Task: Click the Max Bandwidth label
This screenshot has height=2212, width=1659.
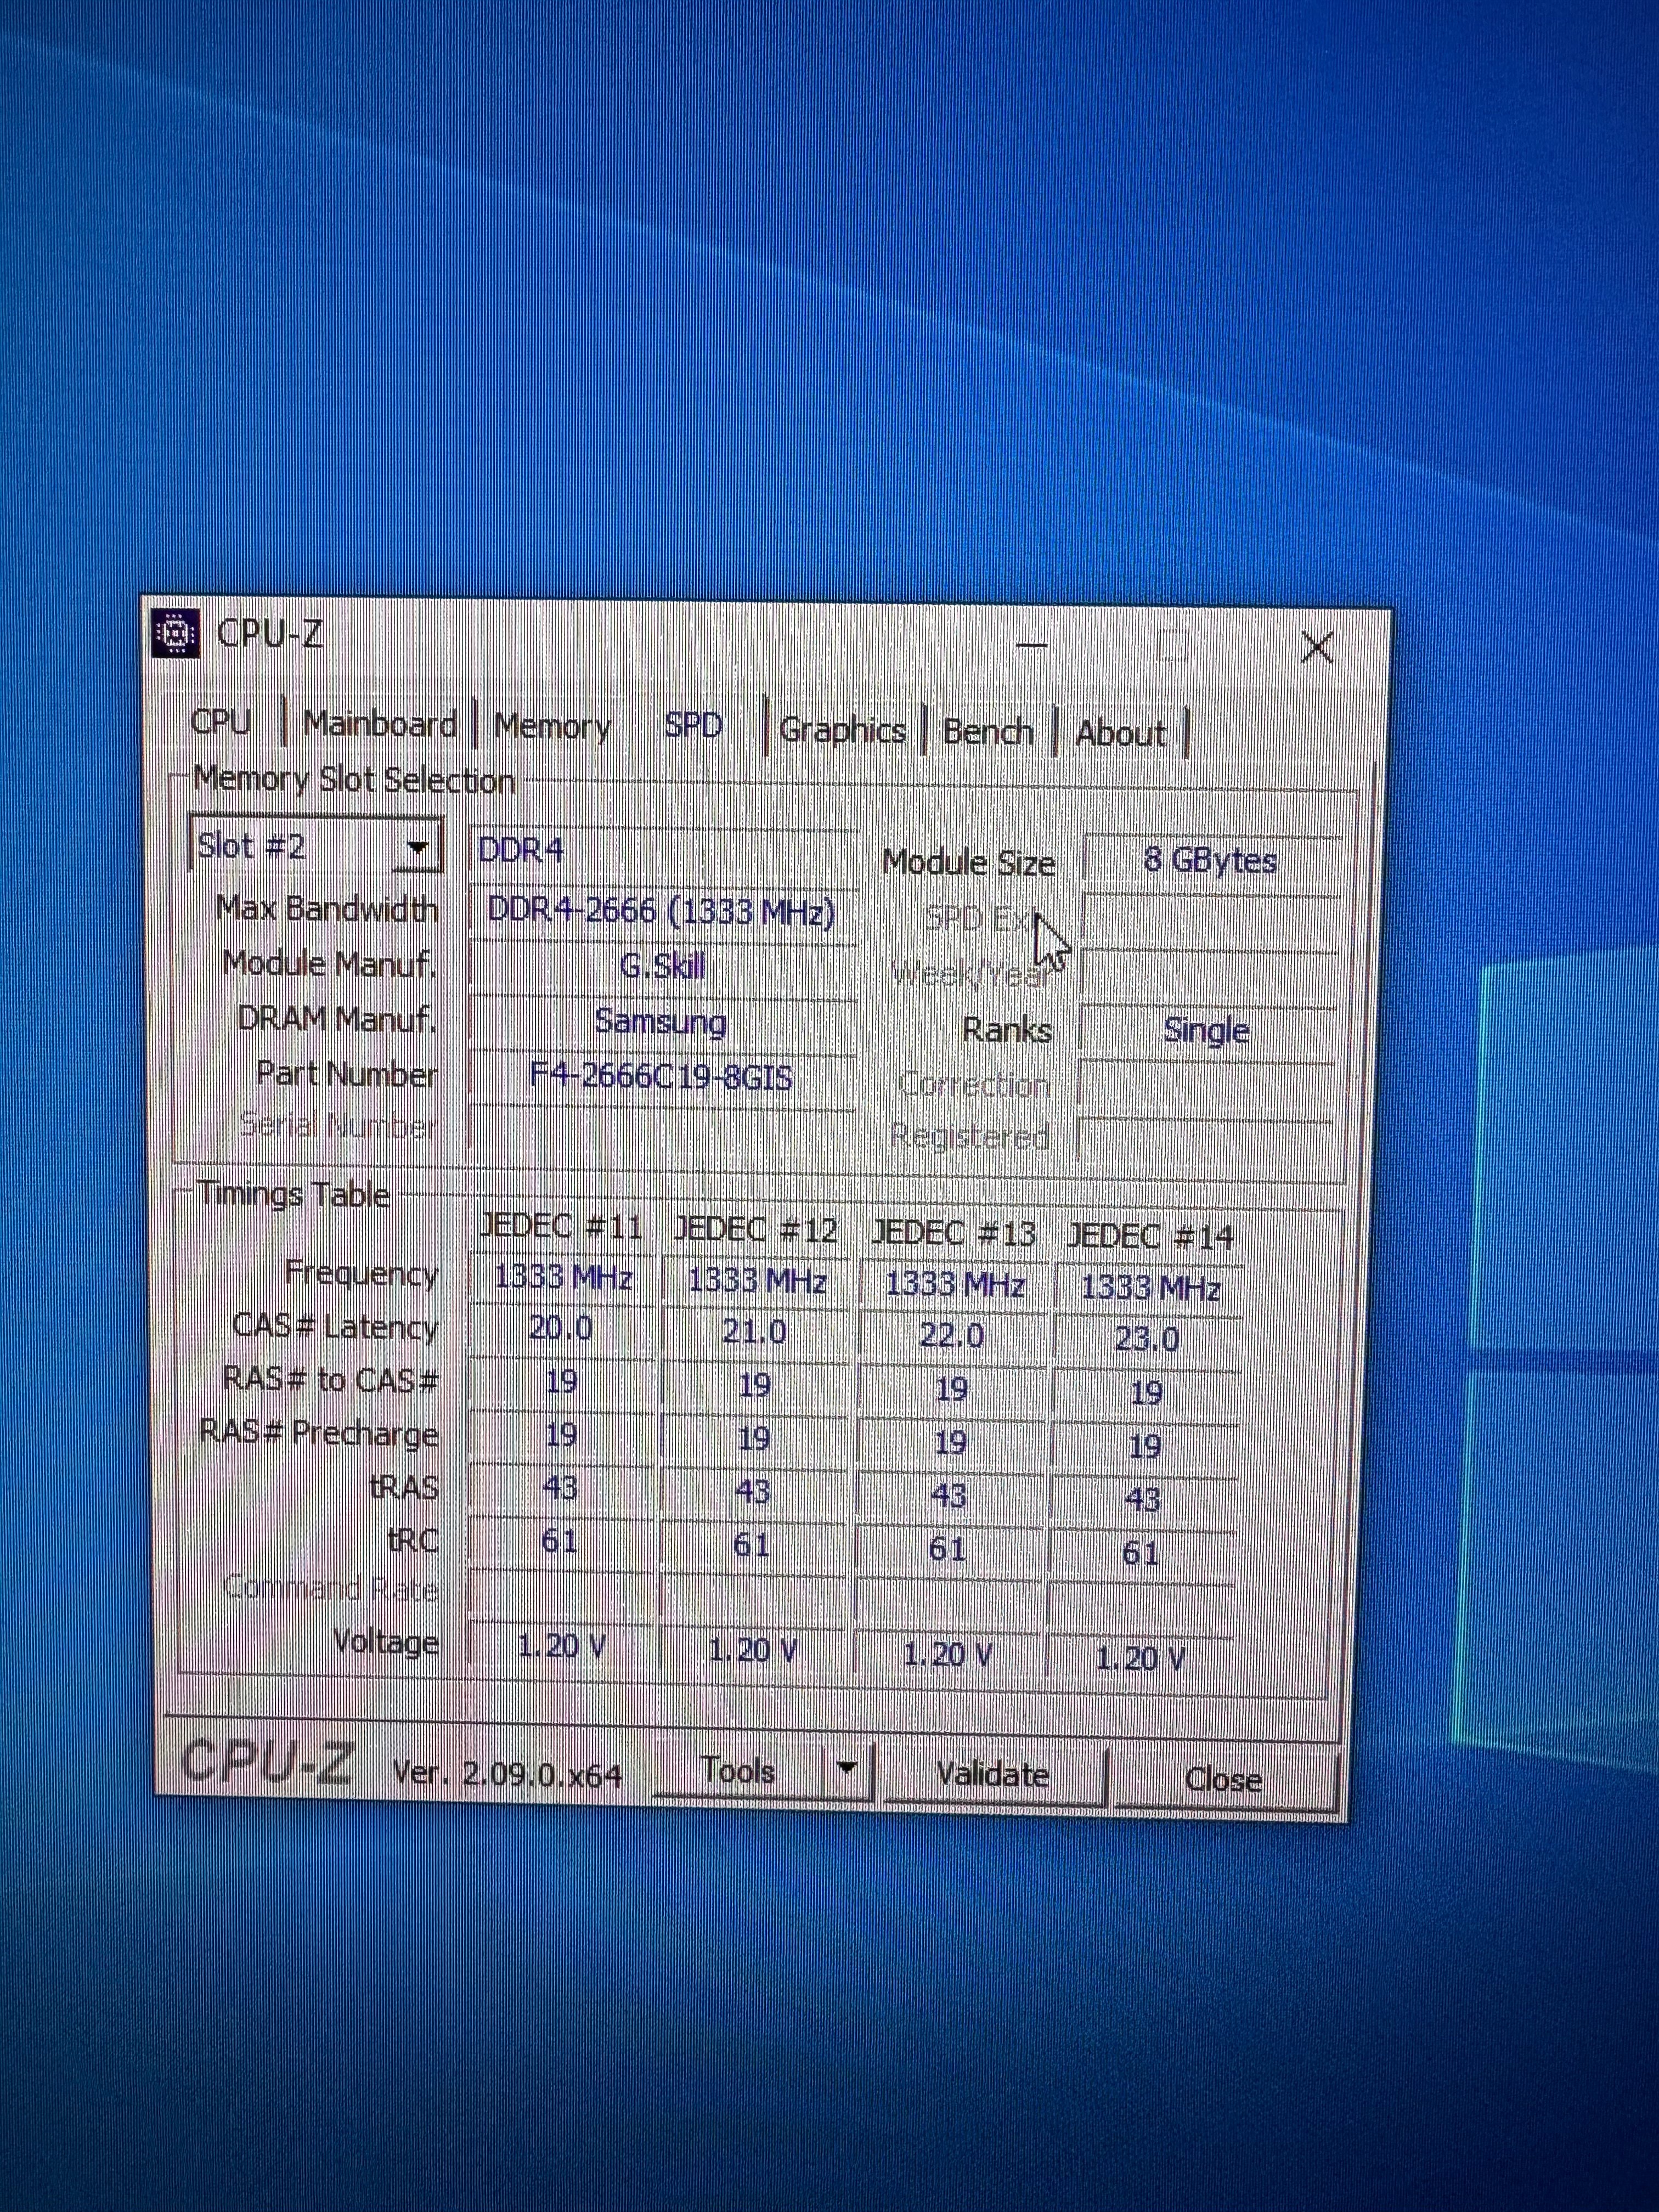Action: click(327, 909)
